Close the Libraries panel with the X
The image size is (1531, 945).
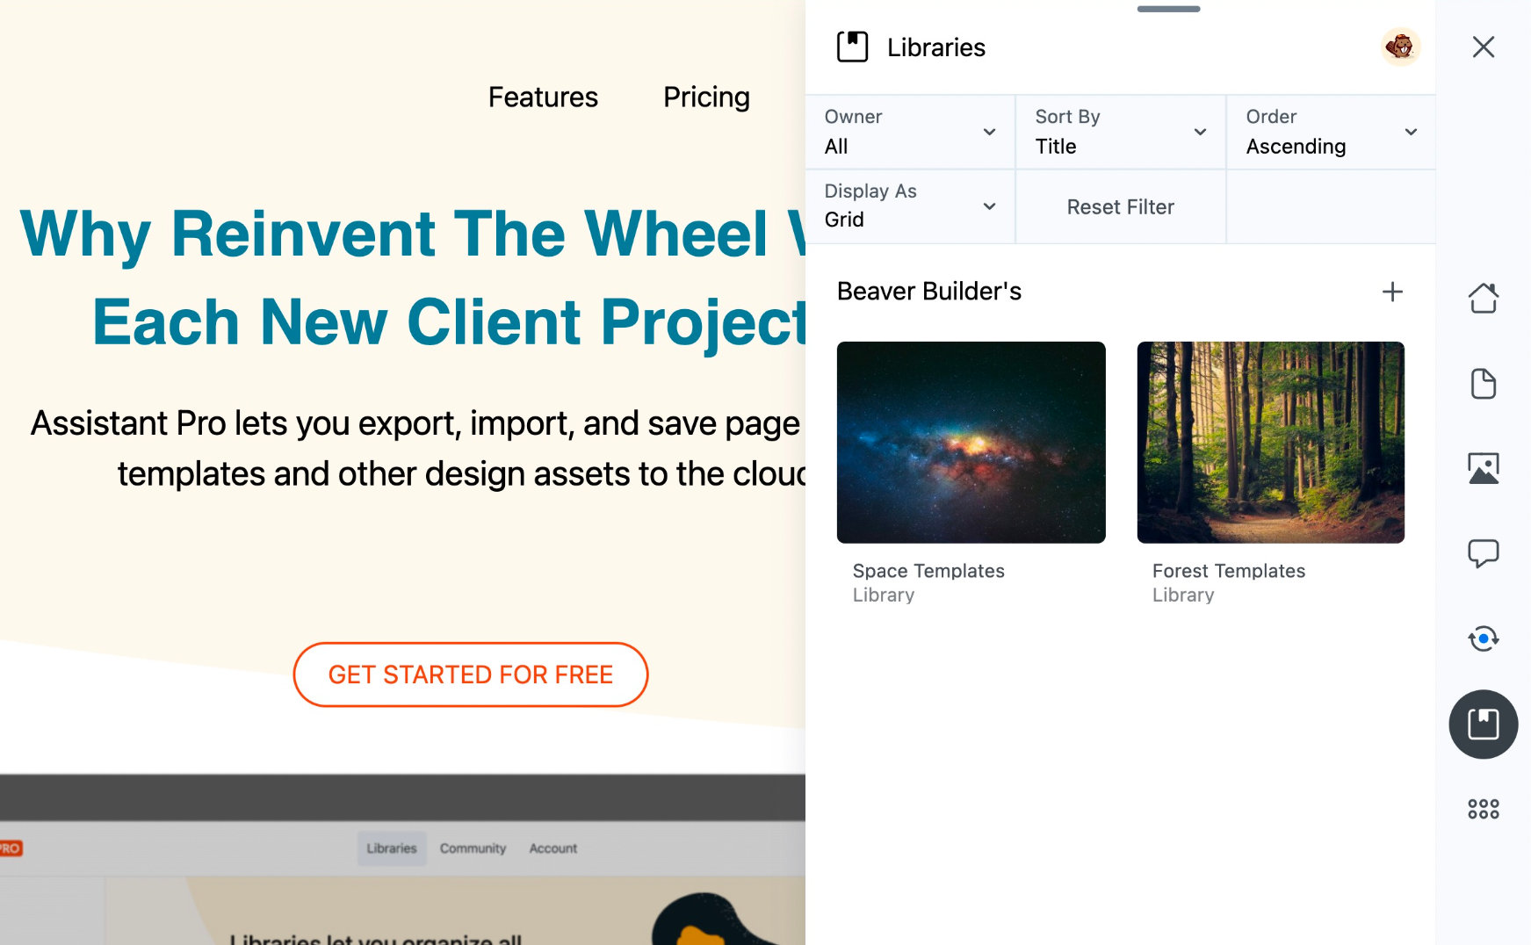pyautogui.click(x=1483, y=47)
